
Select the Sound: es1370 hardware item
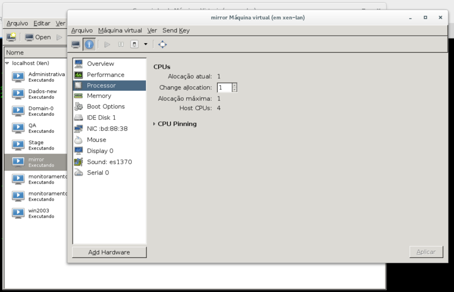[110, 162]
